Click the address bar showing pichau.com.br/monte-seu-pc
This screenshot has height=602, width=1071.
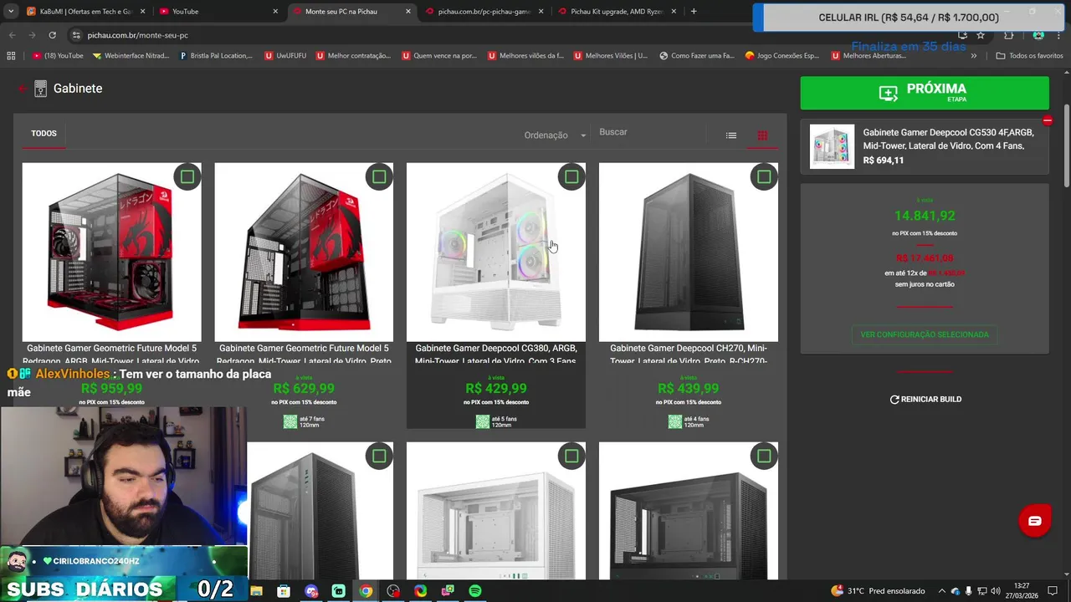[502, 35]
